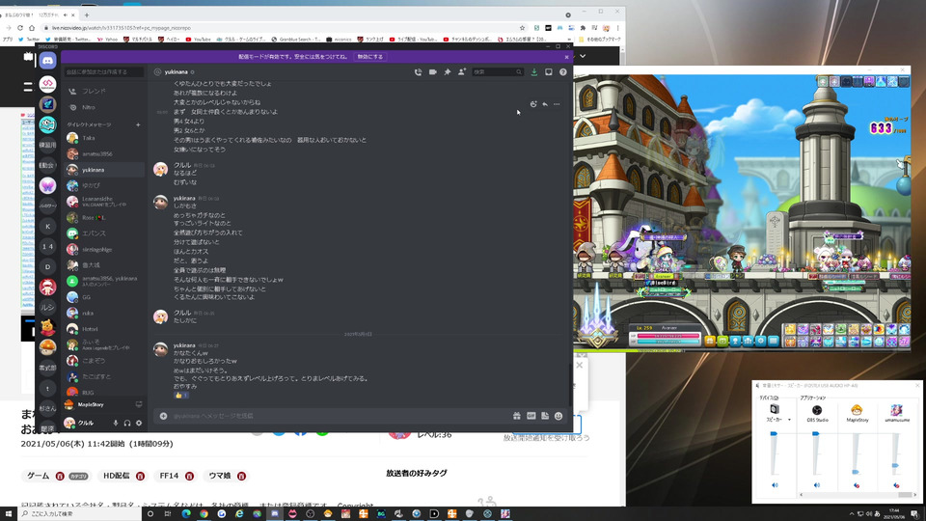Open more options for hovered message

[x=557, y=104]
